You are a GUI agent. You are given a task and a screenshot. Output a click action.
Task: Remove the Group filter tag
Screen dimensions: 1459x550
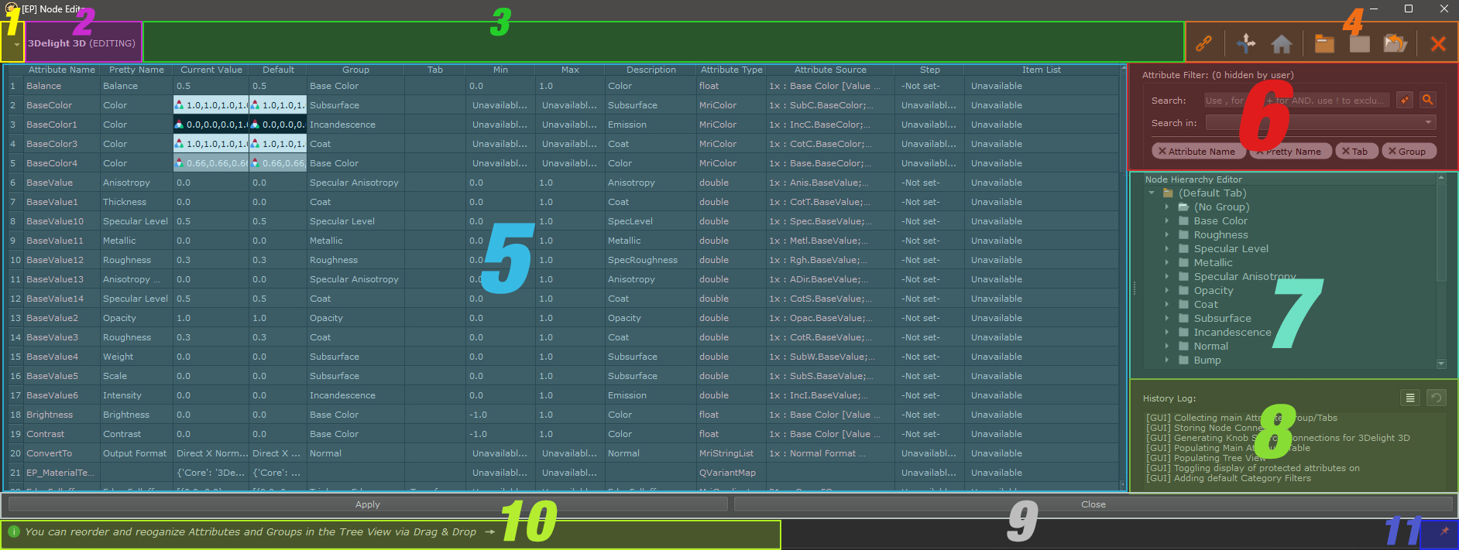tap(1392, 152)
